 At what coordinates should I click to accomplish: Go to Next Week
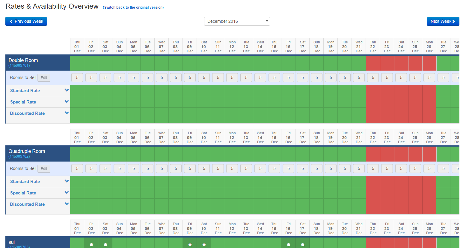(x=443, y=21)
